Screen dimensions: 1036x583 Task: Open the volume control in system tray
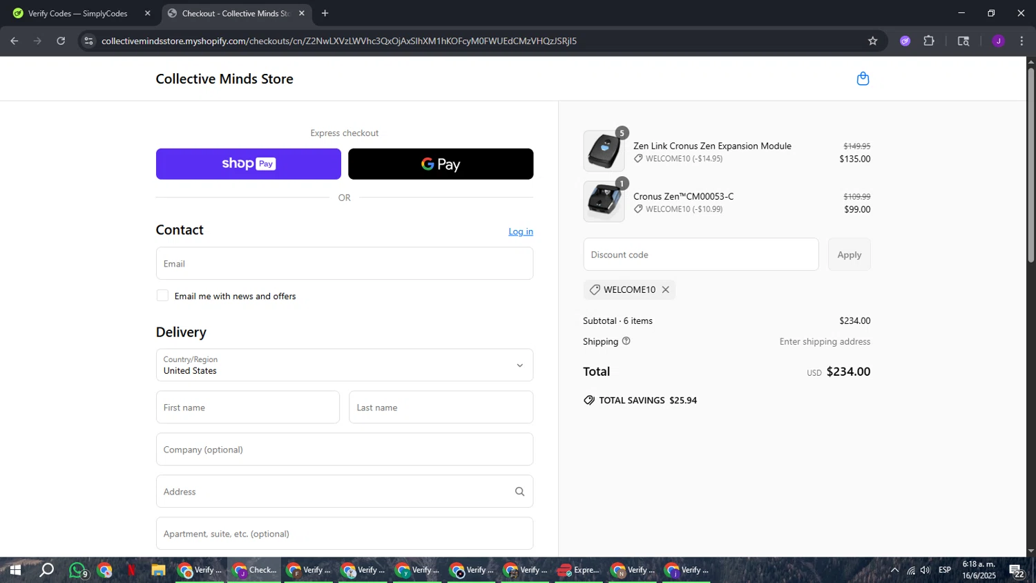[x=925, y=571]
